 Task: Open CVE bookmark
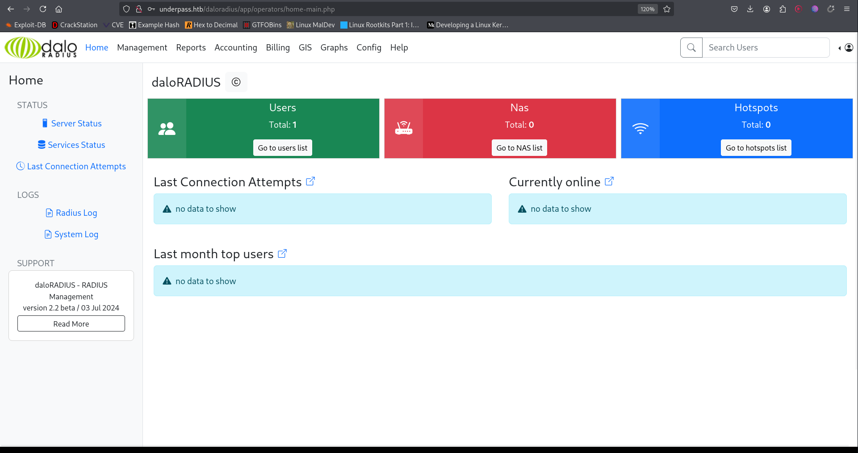[113, 25]
